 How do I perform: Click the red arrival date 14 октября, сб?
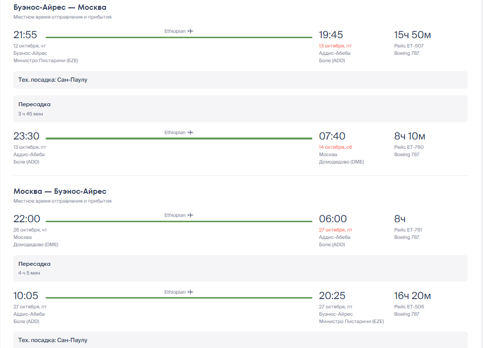point(335,147)
